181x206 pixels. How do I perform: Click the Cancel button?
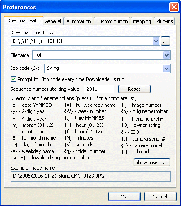click(x=160, y=197)
